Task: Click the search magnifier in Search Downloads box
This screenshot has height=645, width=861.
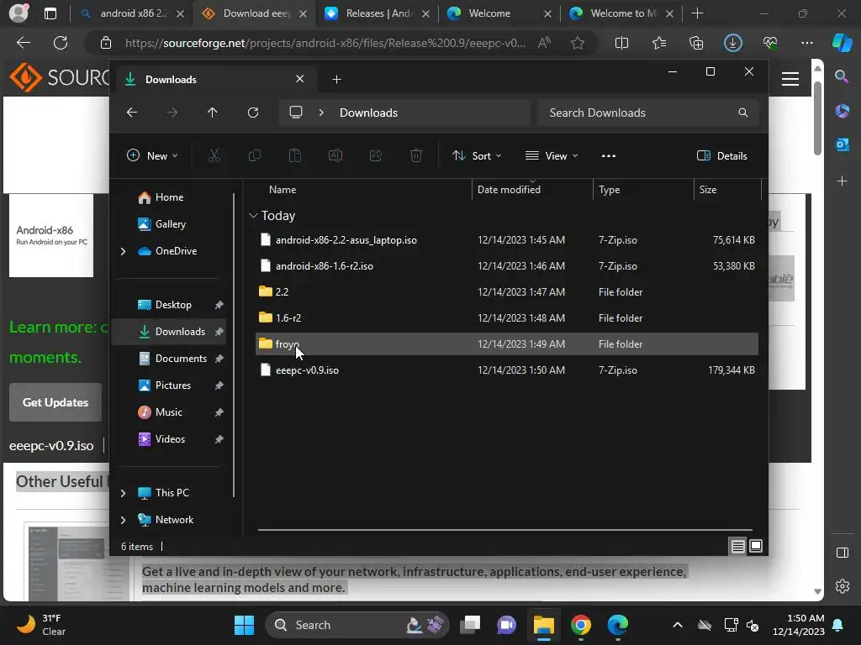Action: [x=743, y=113]
